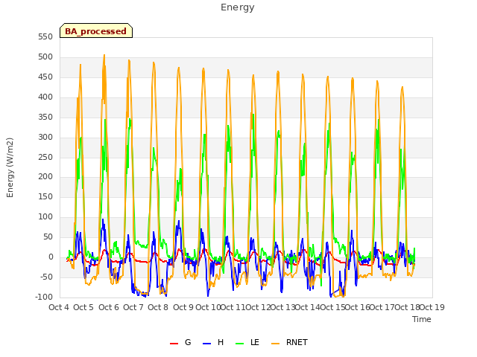Click the Oct 5 x-axis tick label
The height and width of the screenshot is (357, 477).
[x=83, y=307]
